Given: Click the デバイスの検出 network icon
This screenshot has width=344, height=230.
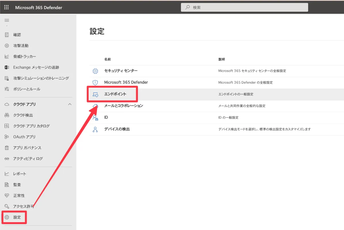Looking at the screenshot, I should (x=95, y=129).
